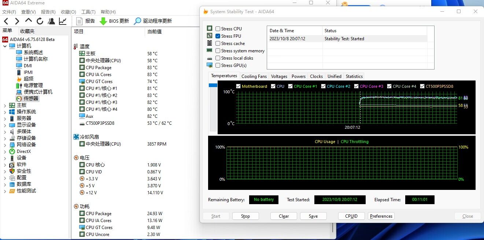Open 报告 report from the toolbar
The height and width of the screenshot is (240, 484).
tap(85, 21)
